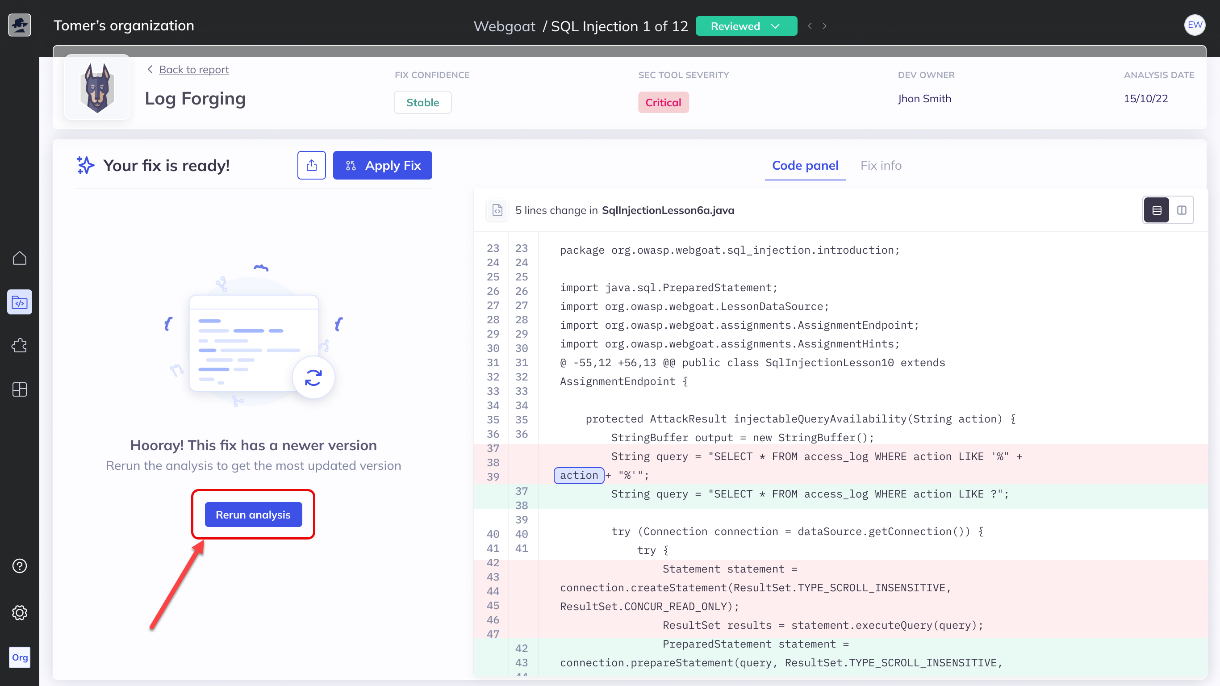The image size is (1220, 686).
Task: Follow the Back to report link
Action: click(193, 70)
